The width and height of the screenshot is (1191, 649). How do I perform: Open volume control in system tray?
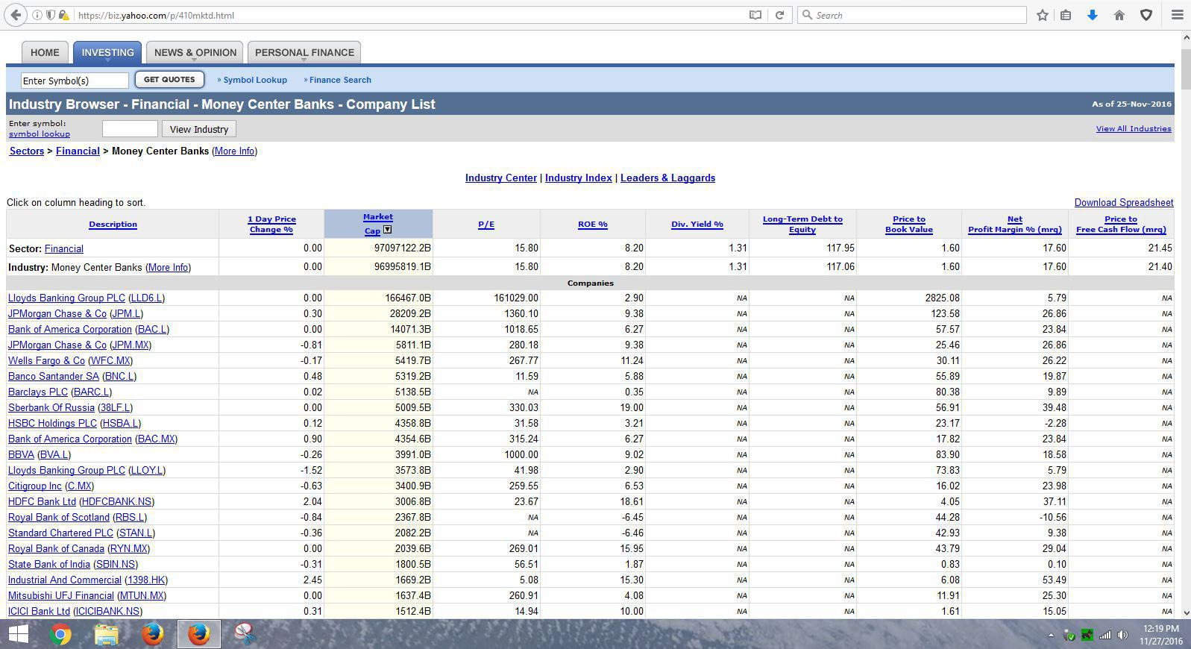coord(1122,636)
